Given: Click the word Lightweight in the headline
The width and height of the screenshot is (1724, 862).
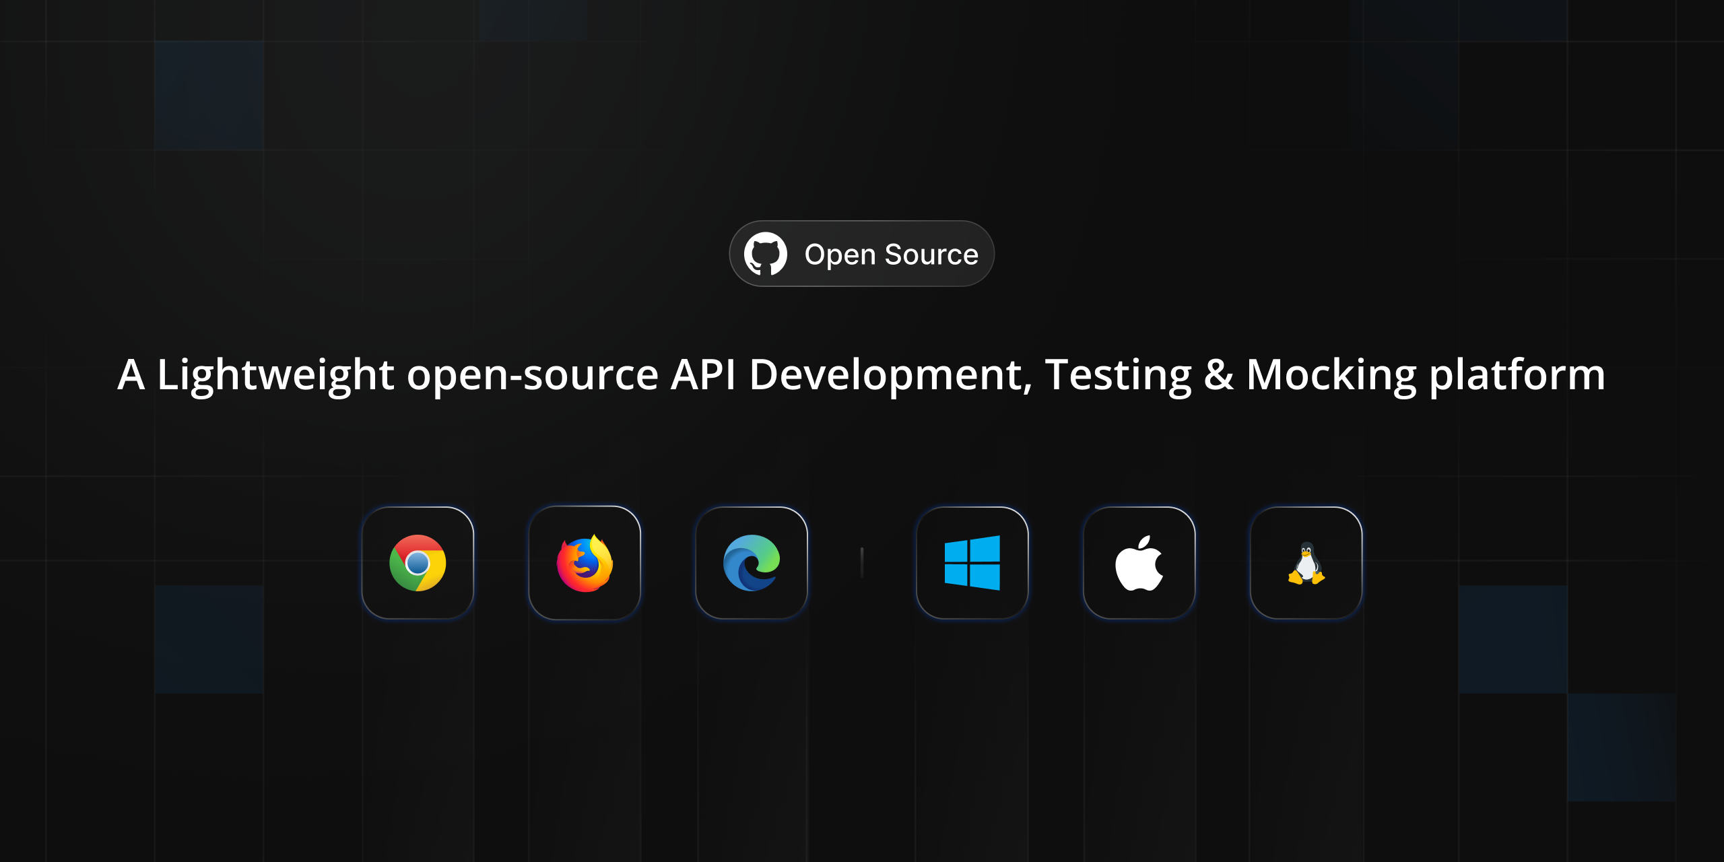Looking at the screenshot, I should tap(275, 375).
